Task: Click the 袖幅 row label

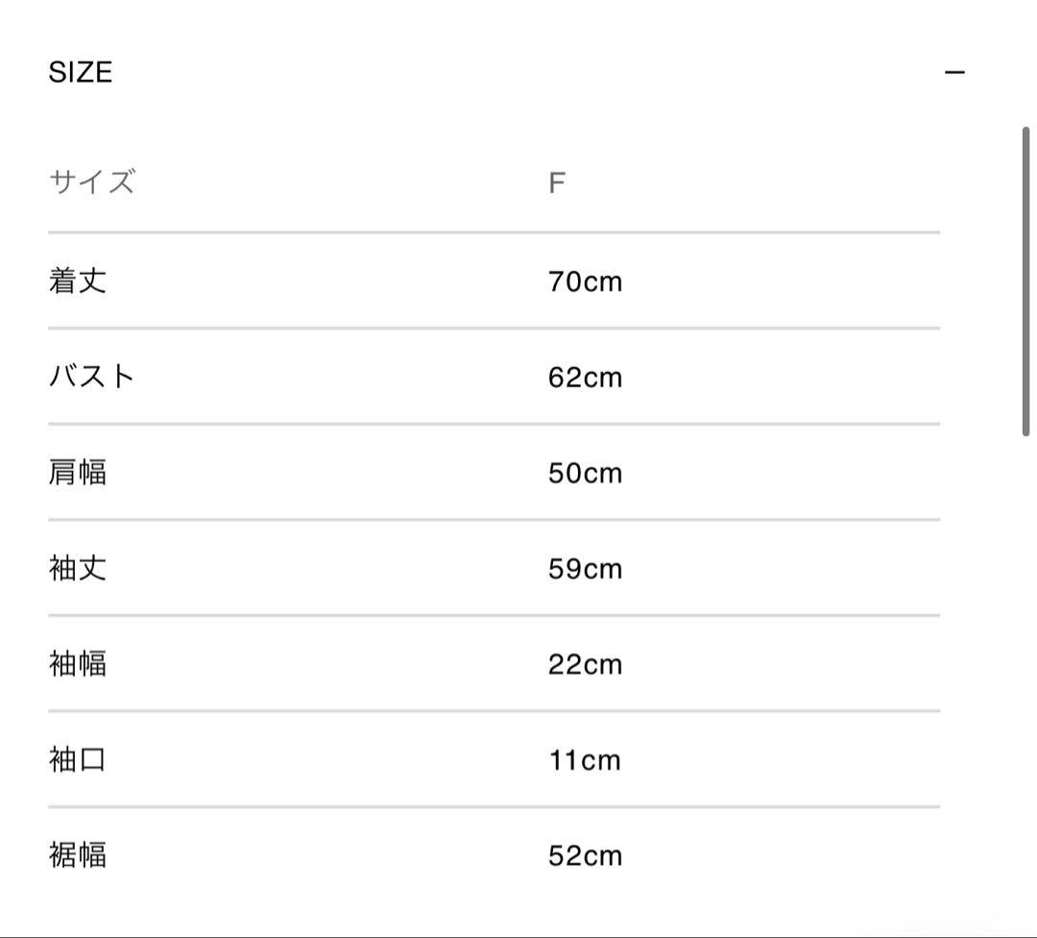Action: point(78,664)
